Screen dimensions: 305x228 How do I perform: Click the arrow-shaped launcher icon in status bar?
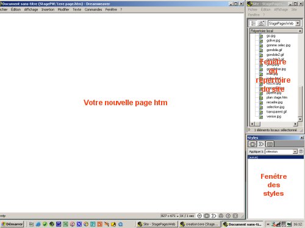point(213,216)
